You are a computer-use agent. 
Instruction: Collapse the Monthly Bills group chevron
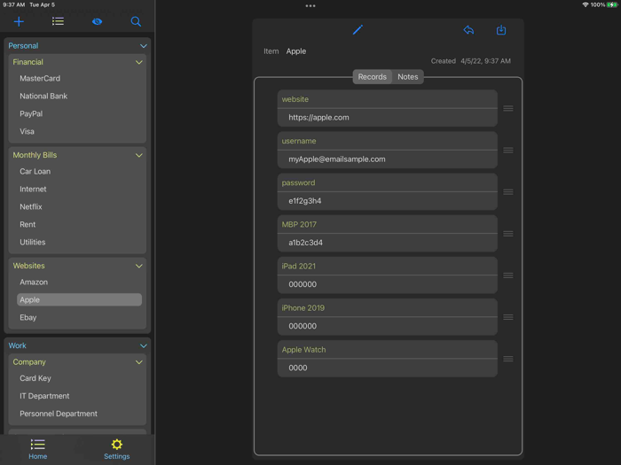tap(139, 155)
